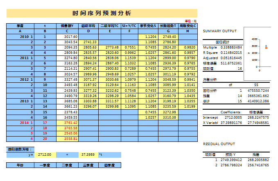Click the slope cell showing 37.3989

click(88, 155)
